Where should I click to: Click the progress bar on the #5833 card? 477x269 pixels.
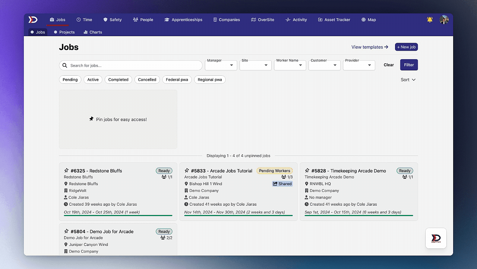(238, 215)
